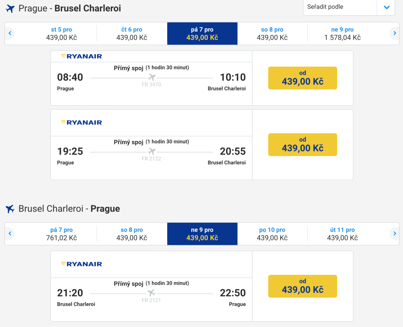Choose the 21:20 return flight price button
The width and height of the screenshot is (403, 327).
[x=303, y=286]
